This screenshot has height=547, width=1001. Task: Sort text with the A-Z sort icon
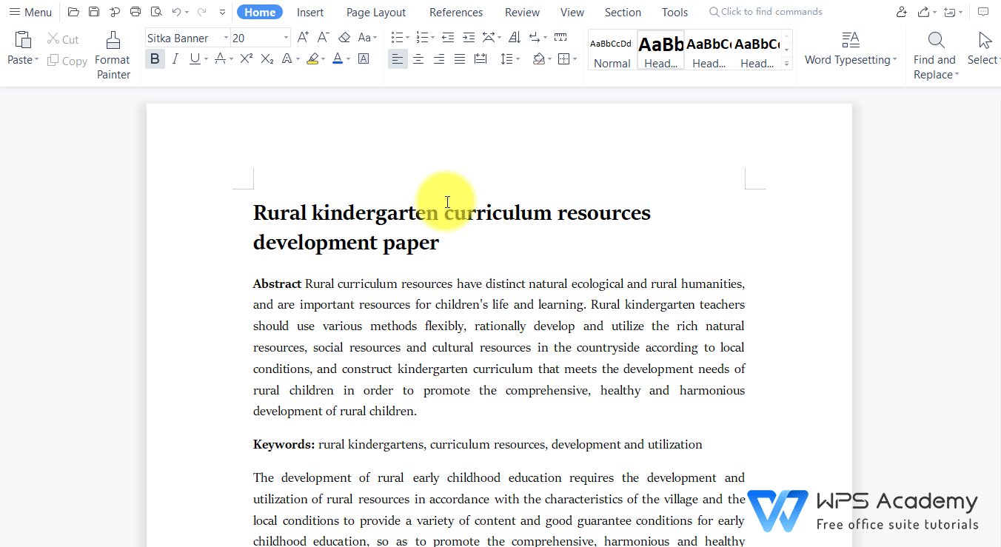pyautogui.click(x=515, y=38)
